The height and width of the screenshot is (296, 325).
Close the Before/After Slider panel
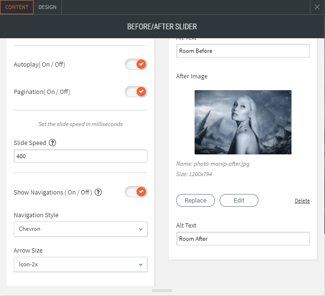tap(317, 7)
